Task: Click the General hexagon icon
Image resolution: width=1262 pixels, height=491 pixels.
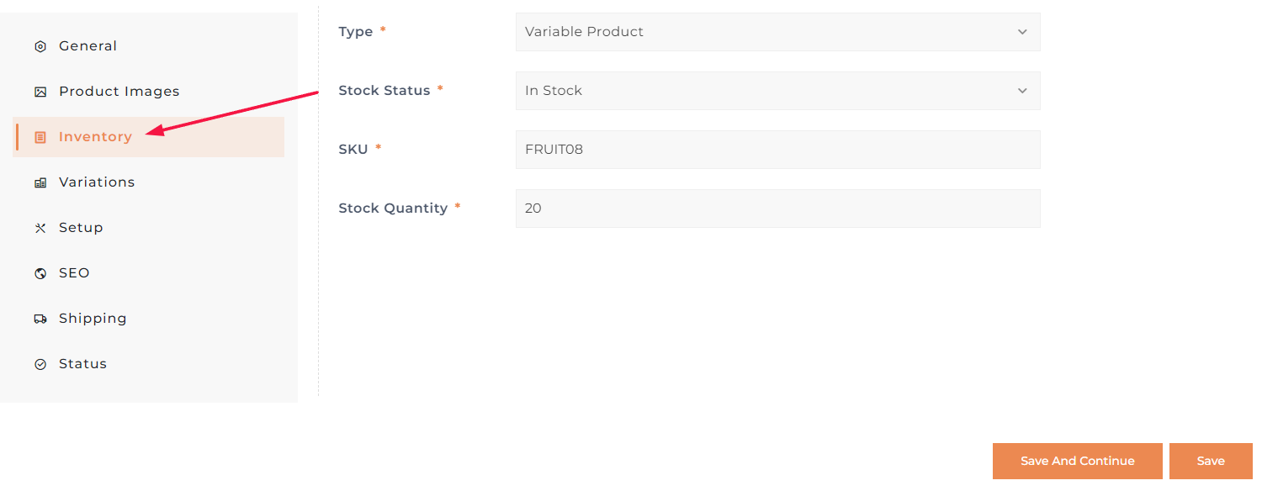Action: 40,47
